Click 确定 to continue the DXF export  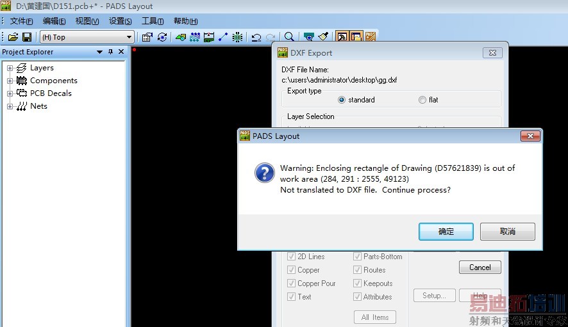(446, 232)
